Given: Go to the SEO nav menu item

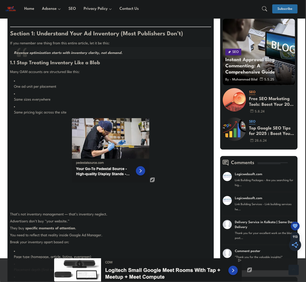Looking at the screenshot, I should pos(72,9).
